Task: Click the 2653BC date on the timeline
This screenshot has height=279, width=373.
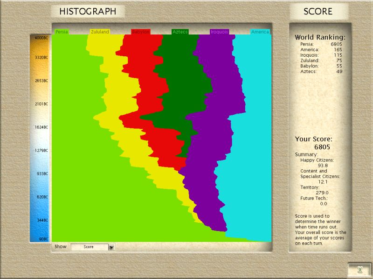Action: pos(41,81)
